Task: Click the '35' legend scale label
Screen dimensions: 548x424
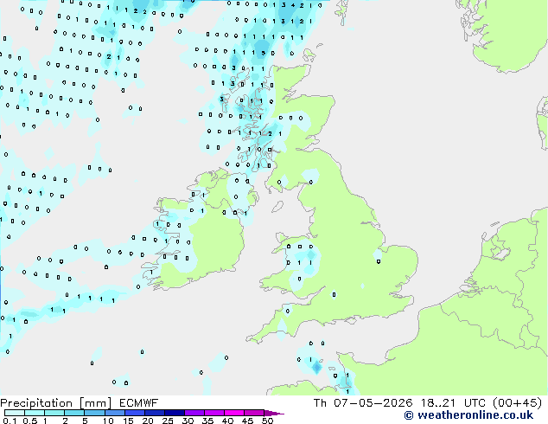Action: pos(207,421)
